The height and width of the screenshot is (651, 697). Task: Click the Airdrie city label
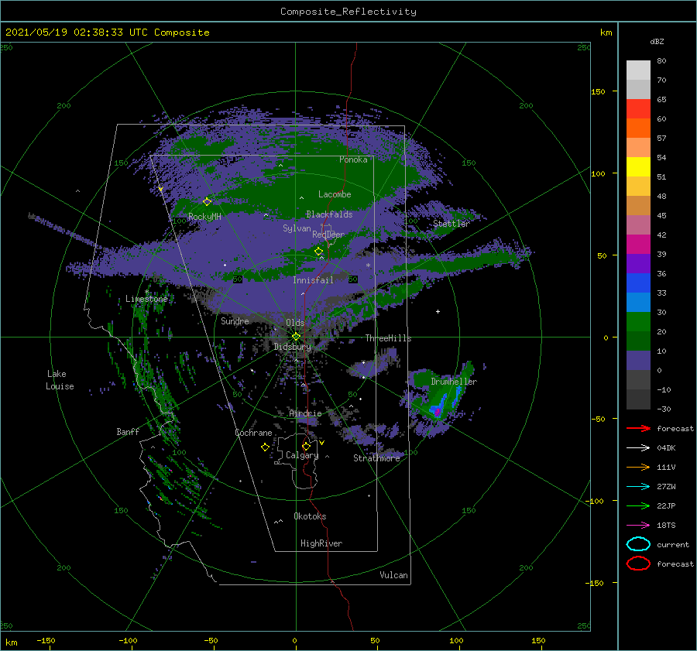pos(305,413)
